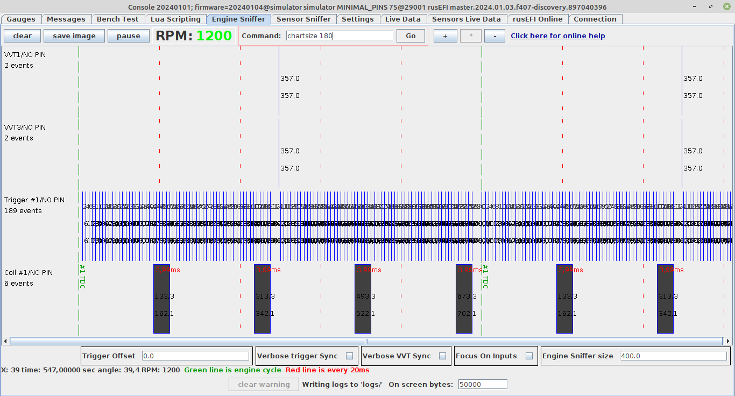Click the 'Green line is engine cycle' legend
Viewport: 735px width, 396px height.
232,370
